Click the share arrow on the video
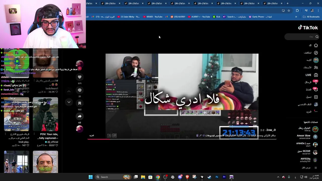The image size is (322, 181). tap(79, 116)
